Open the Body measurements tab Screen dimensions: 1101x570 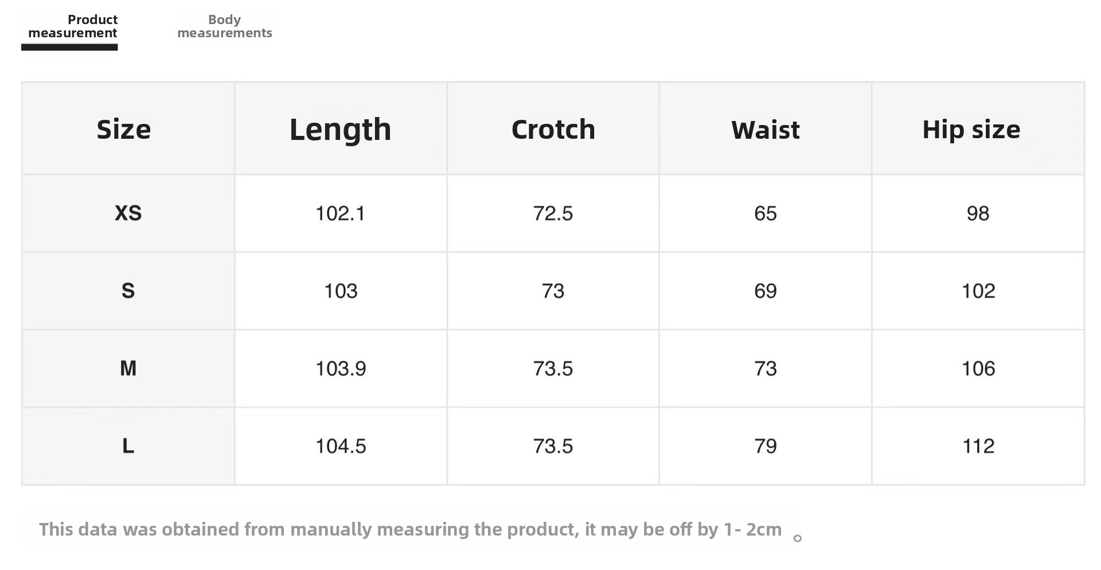pos(224,26)
